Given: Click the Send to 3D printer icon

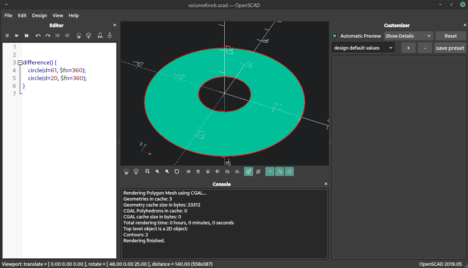Looking at the screenshot, I should (x=110, y=35).
